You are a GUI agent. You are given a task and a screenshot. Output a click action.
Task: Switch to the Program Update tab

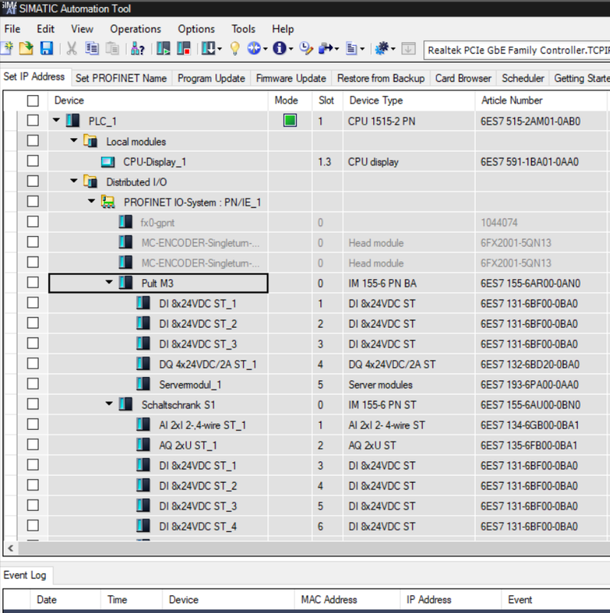pyautogui.click(x=212, y=78)
